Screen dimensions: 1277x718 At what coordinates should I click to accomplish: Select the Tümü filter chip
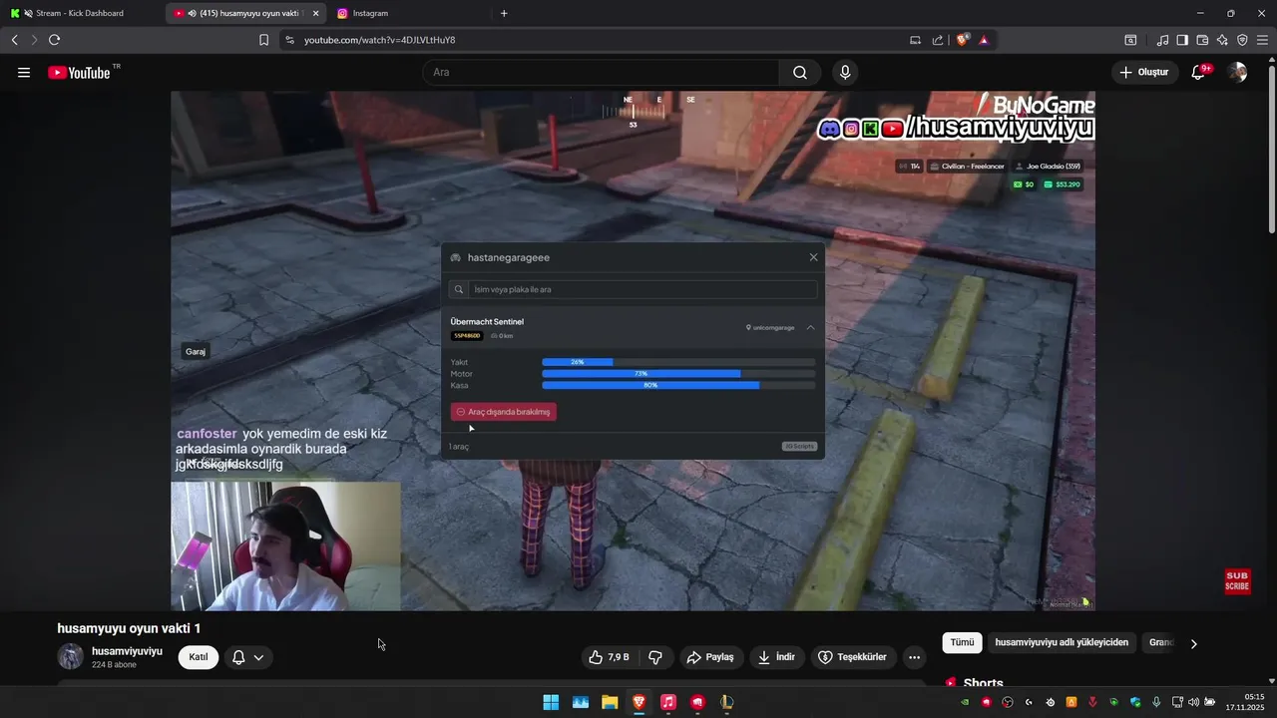[x=962, y=643]
